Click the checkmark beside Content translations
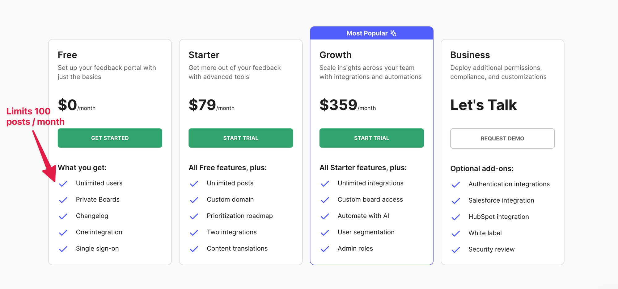The width and height of the screenshot is (618, 289). 194,249
